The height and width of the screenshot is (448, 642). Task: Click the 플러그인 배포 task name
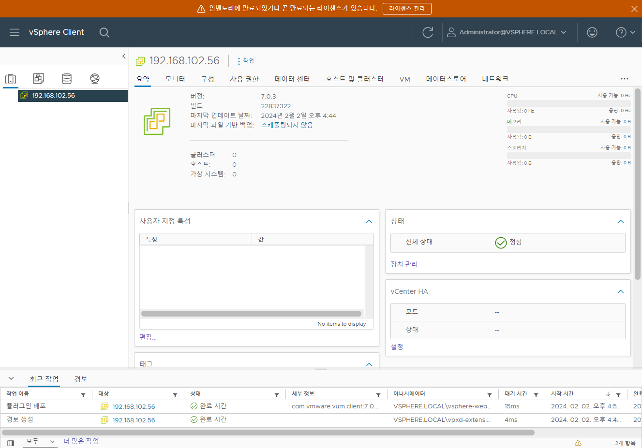26,406
